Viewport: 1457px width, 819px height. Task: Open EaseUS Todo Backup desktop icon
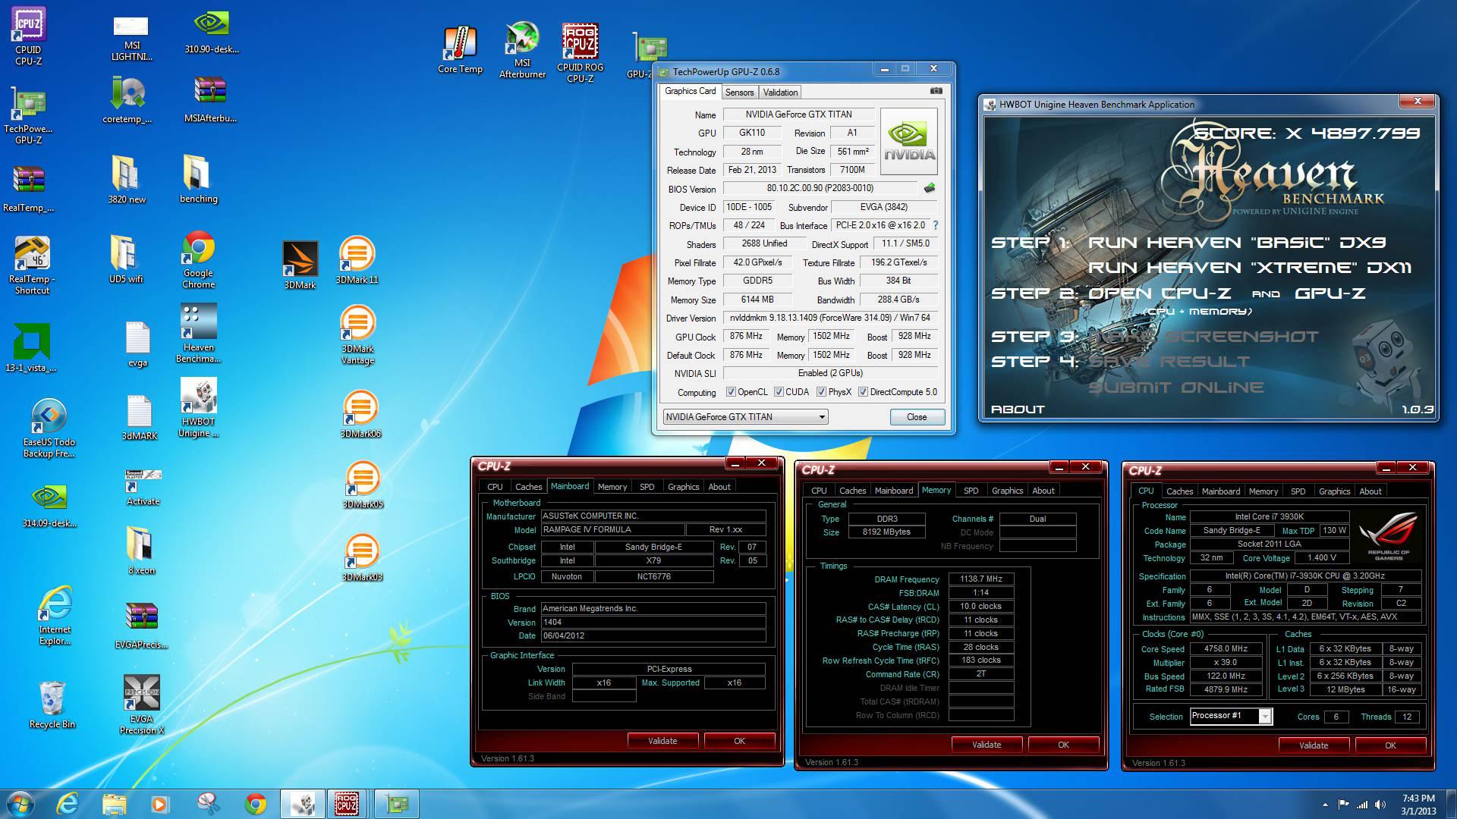(49, 428)
